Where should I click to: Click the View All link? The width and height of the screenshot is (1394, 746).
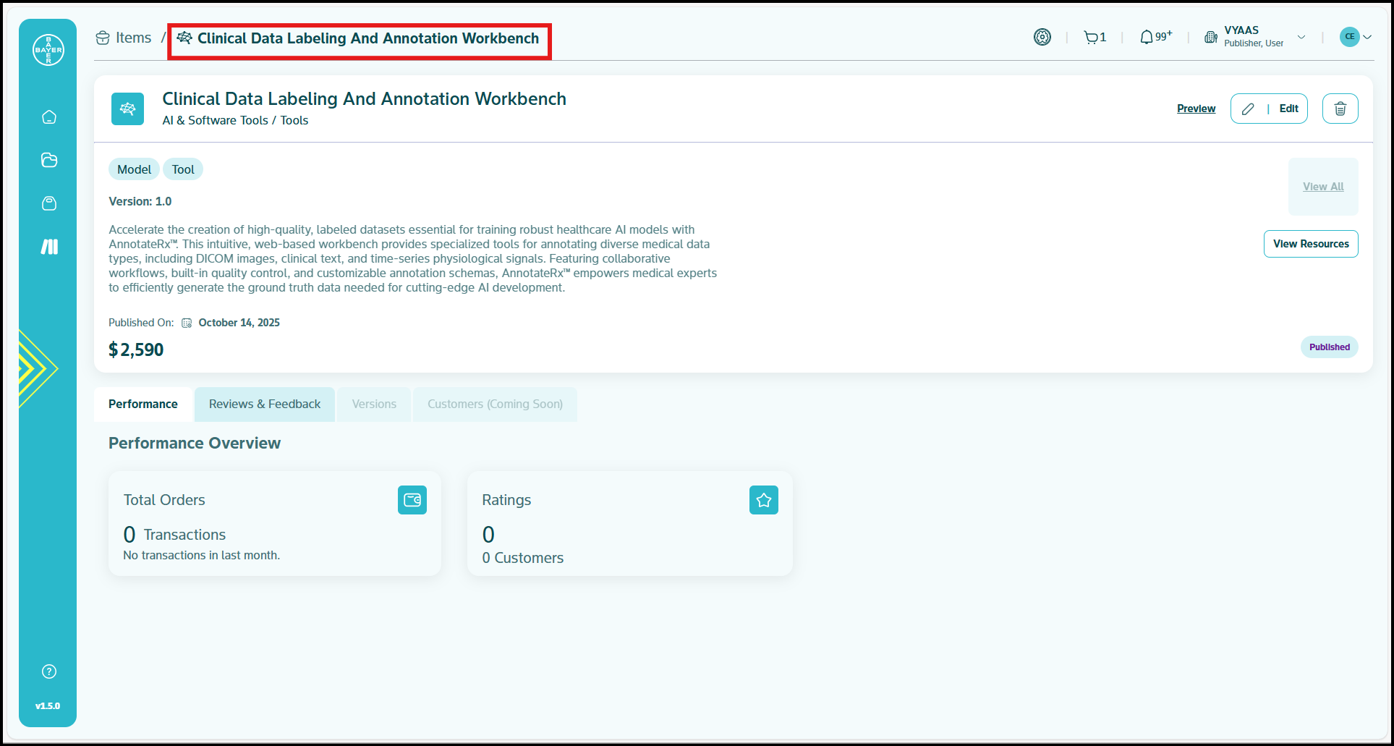[x=1323, y=187]
